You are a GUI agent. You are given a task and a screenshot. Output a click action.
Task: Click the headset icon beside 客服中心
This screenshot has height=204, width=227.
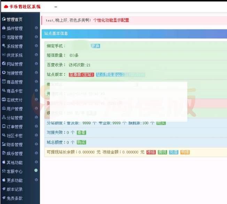(x=3, y=171)
